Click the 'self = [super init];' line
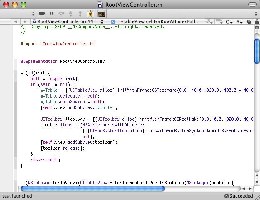260x200 pixels. point(55,79)
